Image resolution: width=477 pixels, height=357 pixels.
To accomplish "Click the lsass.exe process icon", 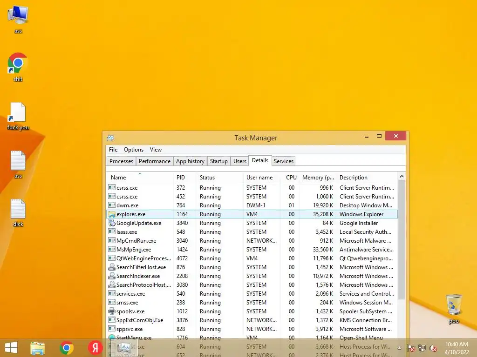I will point(112,231).
